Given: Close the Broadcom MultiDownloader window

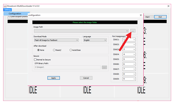Looking at the screenshot, I should pos(168,6).
